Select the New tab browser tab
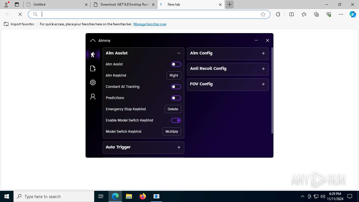 tap(191, 4)
